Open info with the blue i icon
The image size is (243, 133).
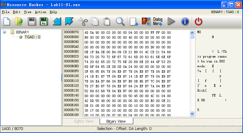185,21
